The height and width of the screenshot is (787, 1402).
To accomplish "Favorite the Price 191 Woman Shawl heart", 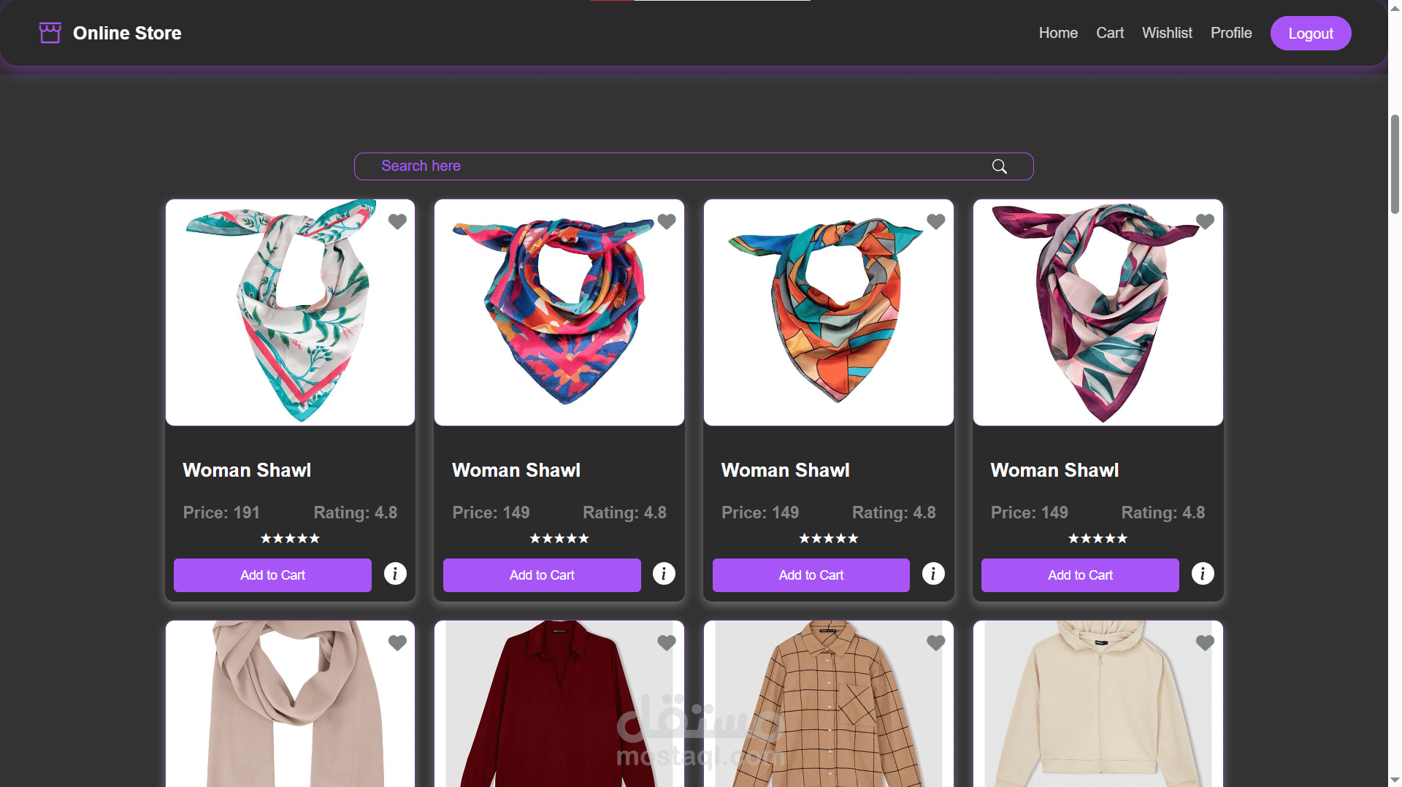I will tap(397, 221).
